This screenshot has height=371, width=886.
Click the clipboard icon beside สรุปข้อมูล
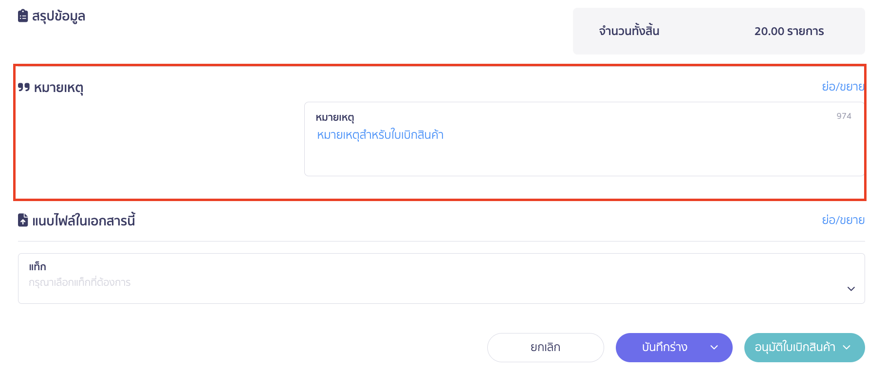(x=23, y=16)
